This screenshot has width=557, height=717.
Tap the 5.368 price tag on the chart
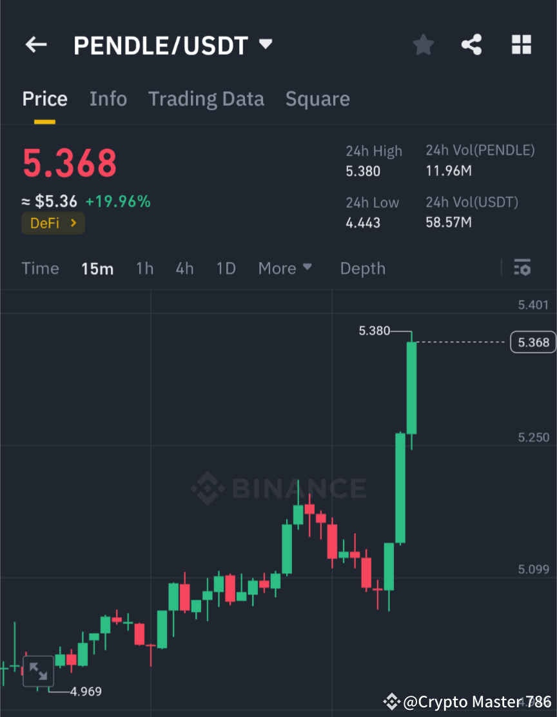point(533,342)
